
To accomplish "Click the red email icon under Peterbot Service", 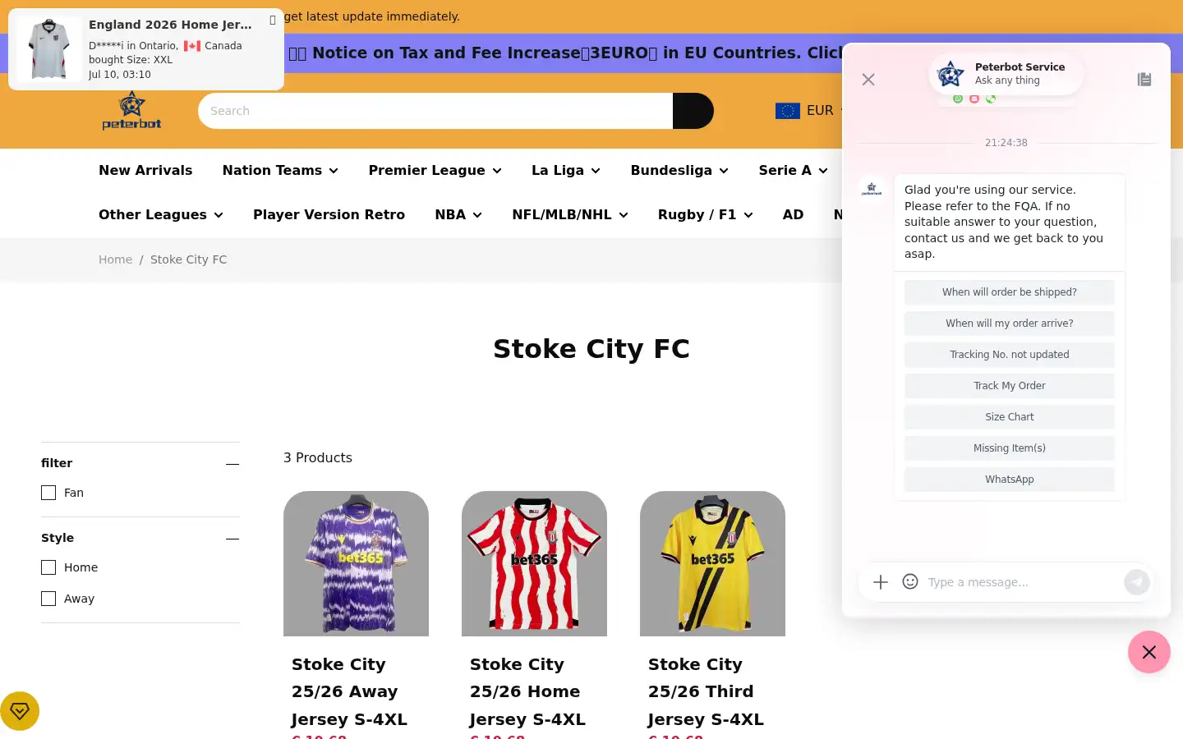I will coord(974,99).
